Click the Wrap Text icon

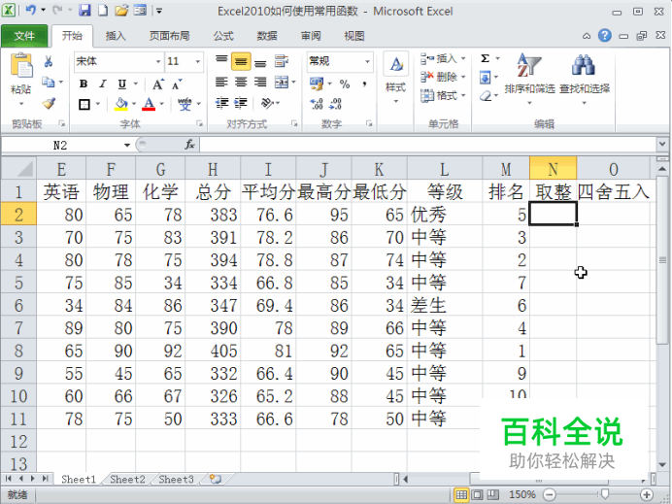[282, 62]
